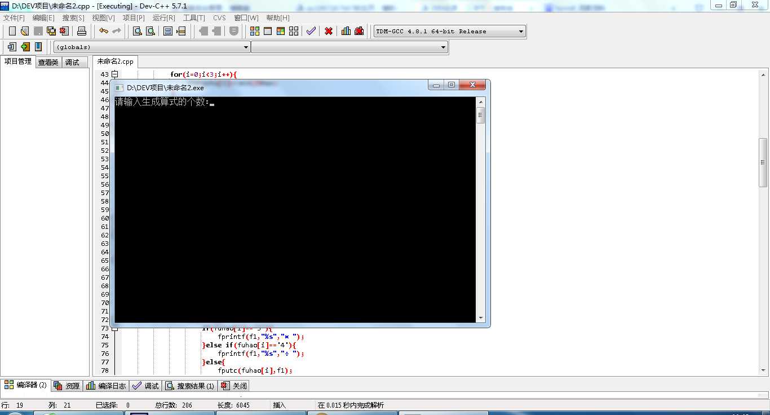
Task: Open the empty member function dropdown
Action: coord(349,47)
